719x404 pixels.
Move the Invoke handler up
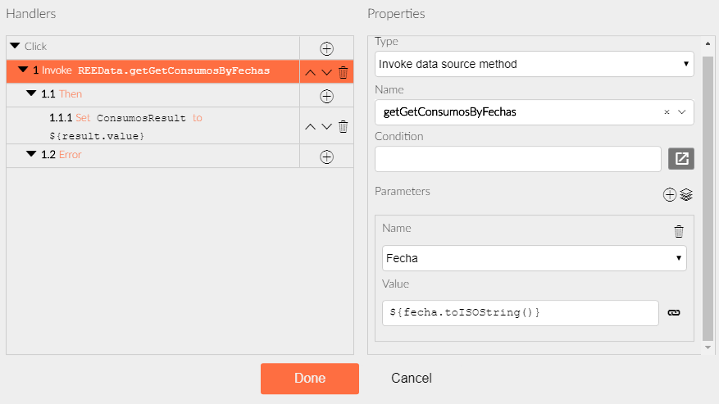pyautogui.click(x=311, y=72)
